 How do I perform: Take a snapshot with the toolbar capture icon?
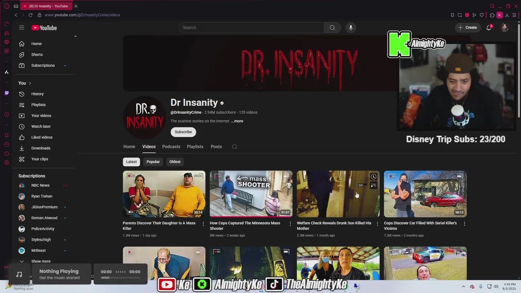click(460, 15)
